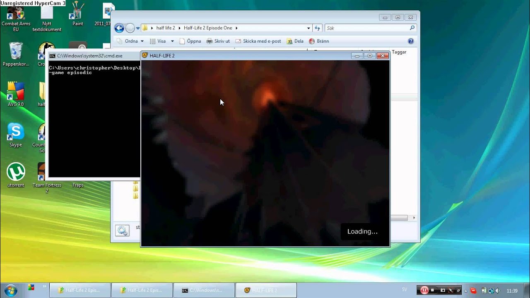The image size is (530, 298).
Task: Minimize the Explorer window
Action: click(385, 17)
